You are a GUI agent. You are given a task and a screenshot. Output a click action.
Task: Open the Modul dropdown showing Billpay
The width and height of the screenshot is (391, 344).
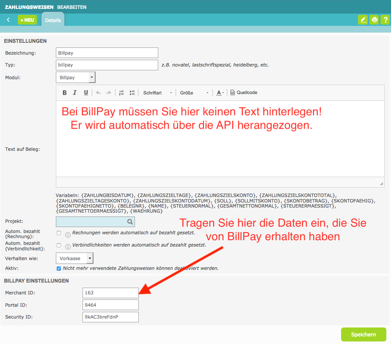pos(76,78)
